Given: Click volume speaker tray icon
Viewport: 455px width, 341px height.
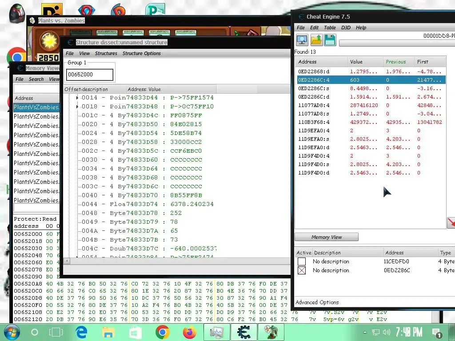Looking at the screenshot, I should click(386, 332).
